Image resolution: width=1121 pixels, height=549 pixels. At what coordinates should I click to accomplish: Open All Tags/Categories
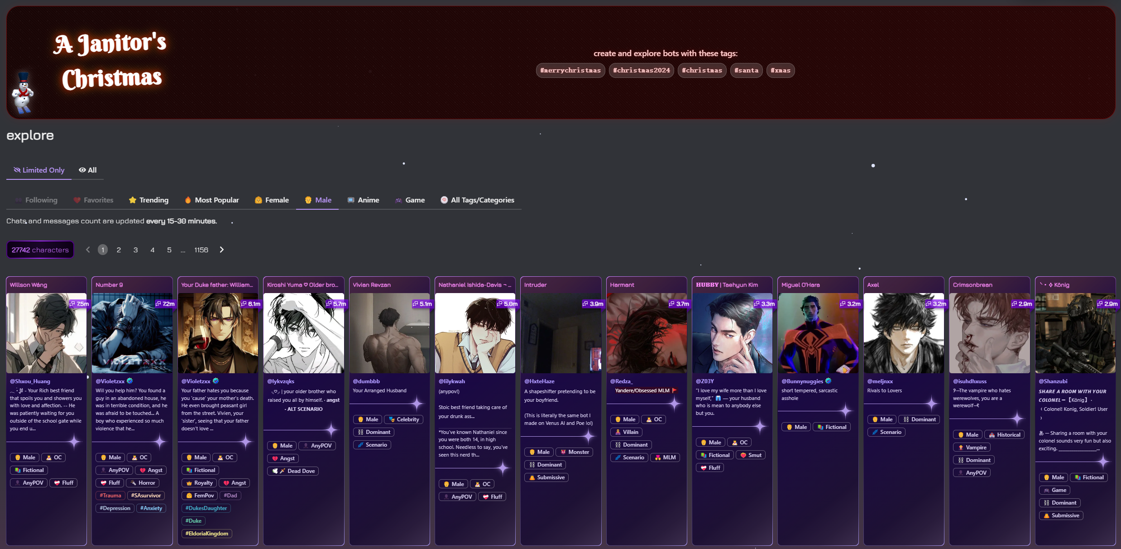[x=477, y=200]
